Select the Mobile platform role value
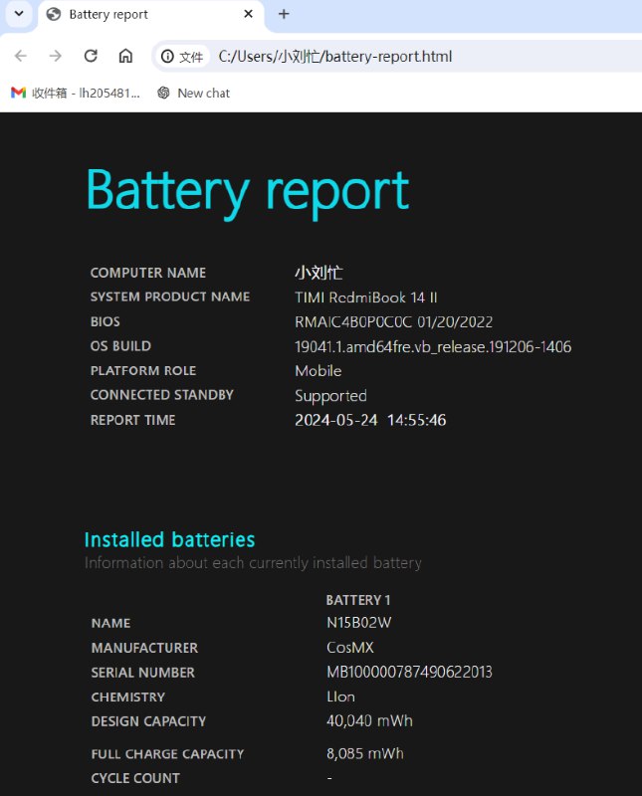Screen dimensions: 642x796 319,371
